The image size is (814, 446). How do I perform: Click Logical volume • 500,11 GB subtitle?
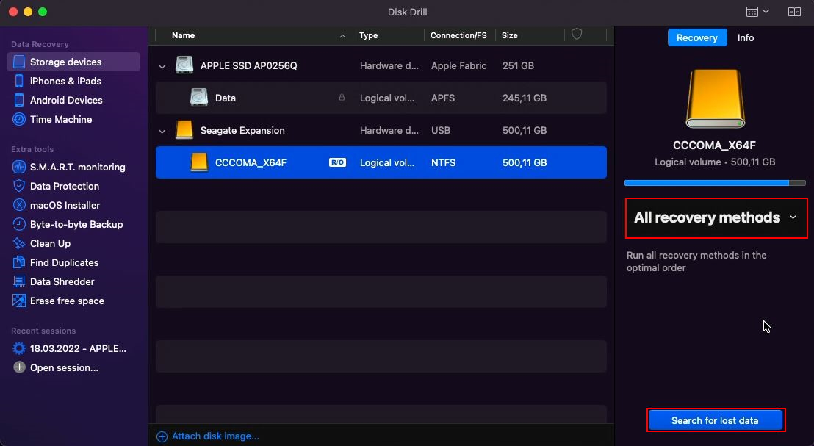715,162
